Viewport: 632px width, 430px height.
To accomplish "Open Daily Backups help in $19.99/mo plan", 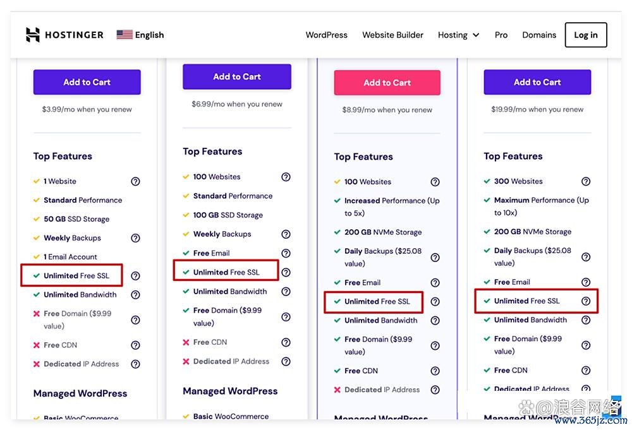I will tap(586, 257).
